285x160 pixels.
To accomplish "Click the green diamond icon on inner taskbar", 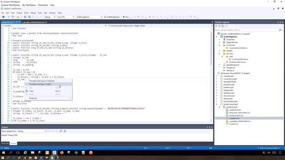I will point(76,152).
